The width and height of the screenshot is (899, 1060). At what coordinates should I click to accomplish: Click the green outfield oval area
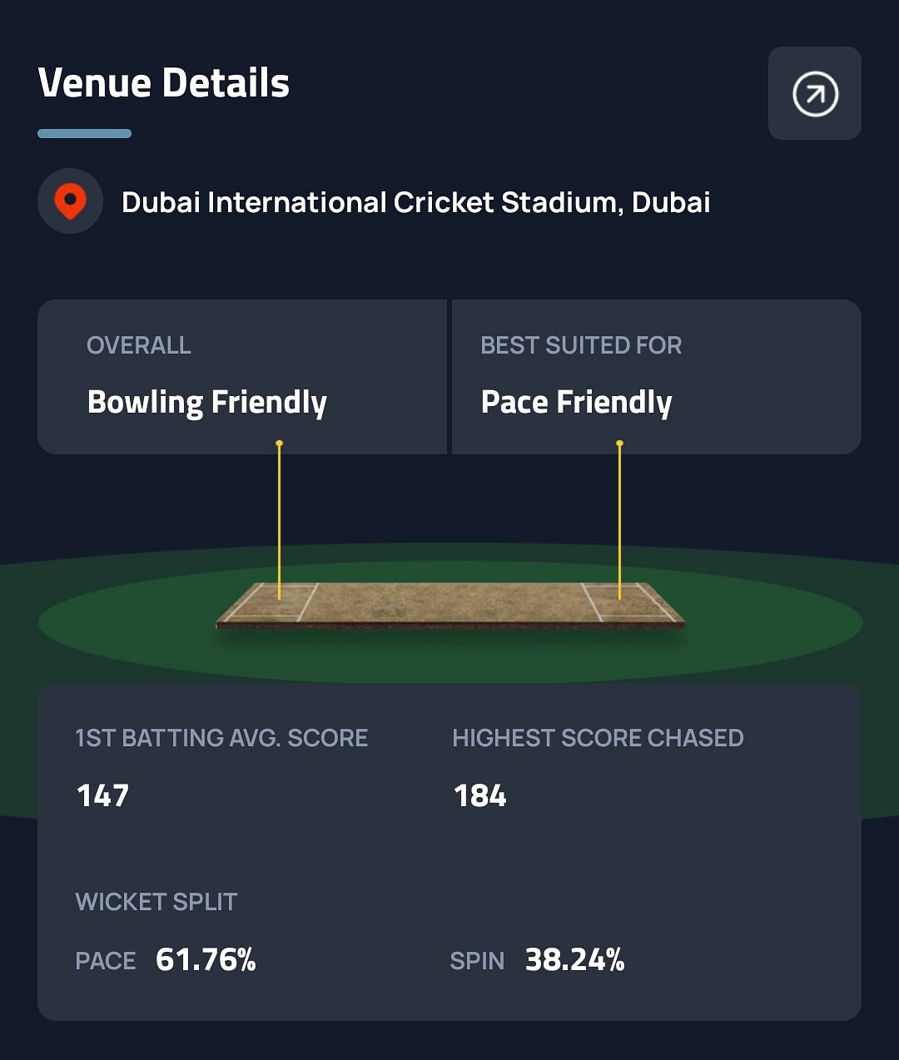pyautogui.click(x=125, y=632)
